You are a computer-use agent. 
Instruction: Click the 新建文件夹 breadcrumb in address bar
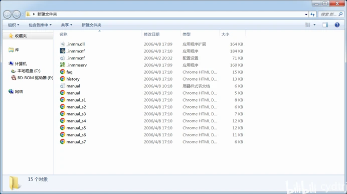pos(47,14)
